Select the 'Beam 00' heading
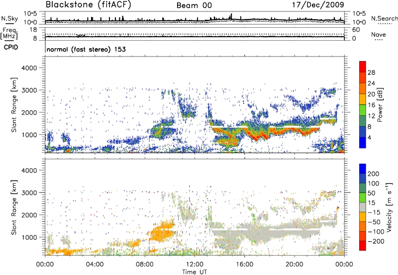Screen dimensions: 398x275 [x=194, y=5]
